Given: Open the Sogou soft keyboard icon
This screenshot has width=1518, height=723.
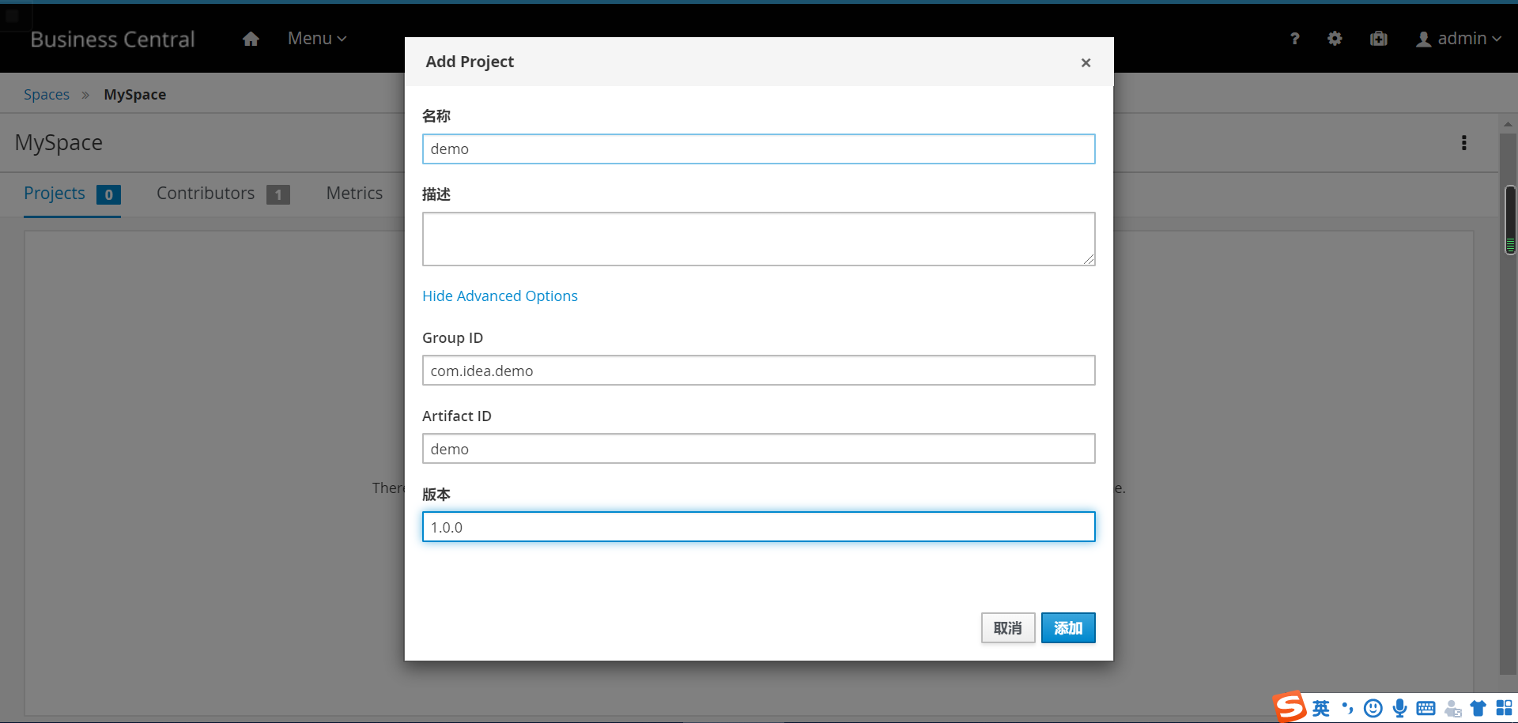Looking at the screenshot, I should tap(1425, 708).
